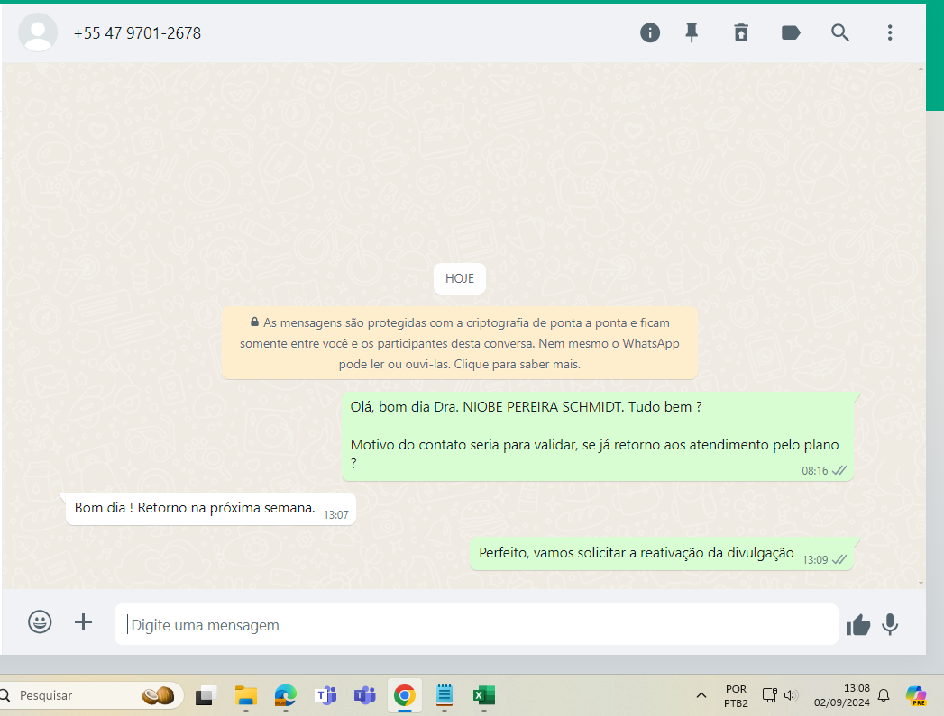Screen dimensions: 944x716
Task: Search messages with the magnifier icon
Action: click(x=839, y=32)
